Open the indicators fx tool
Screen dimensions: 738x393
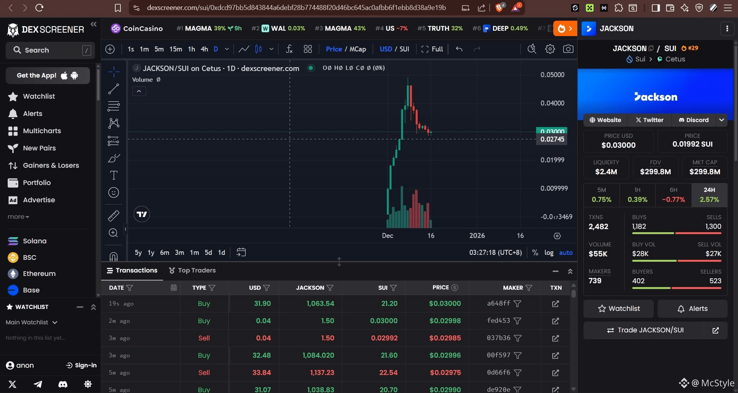pos(289,49)
